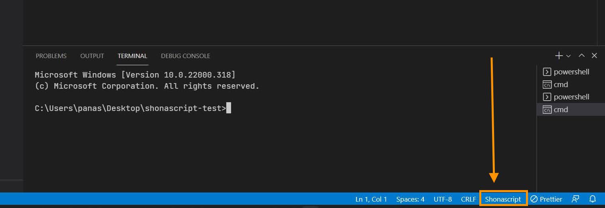Screen dimensions: 605x208
Task: Close the terminal panel with the X
Action: point(594,56)
